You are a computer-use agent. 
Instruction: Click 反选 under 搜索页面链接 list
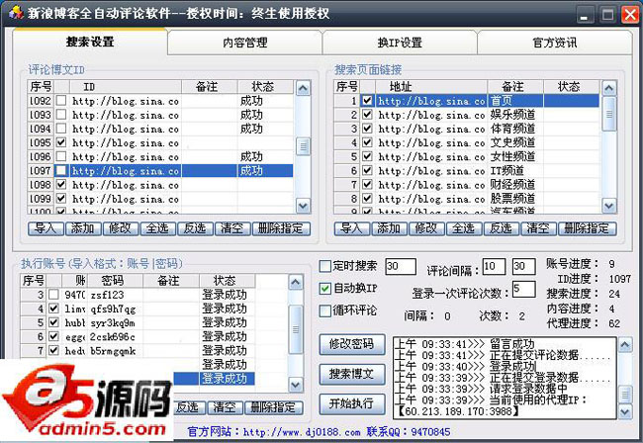pos(502,228)
